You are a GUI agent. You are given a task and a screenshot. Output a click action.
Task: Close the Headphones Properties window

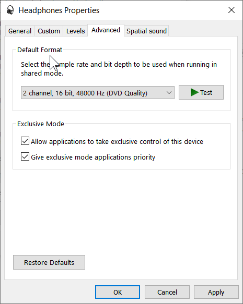point(232,10)
